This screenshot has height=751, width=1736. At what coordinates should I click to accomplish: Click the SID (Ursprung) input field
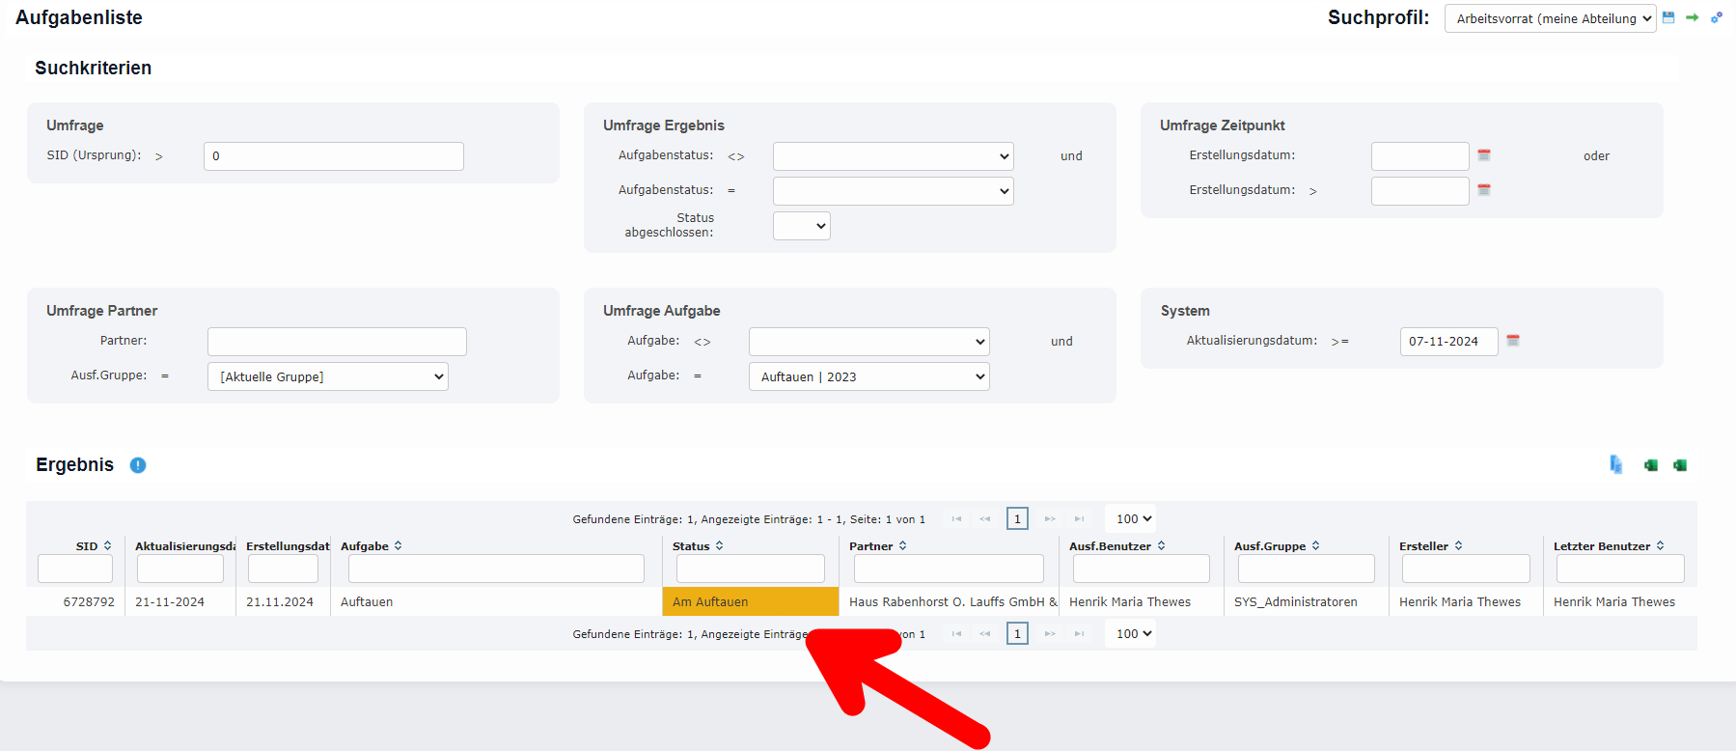(333, 156)
